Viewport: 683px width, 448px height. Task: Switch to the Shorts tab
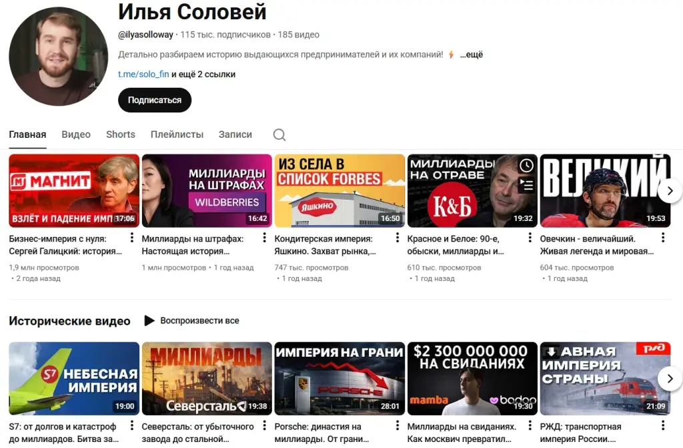(x=121, y=134)
